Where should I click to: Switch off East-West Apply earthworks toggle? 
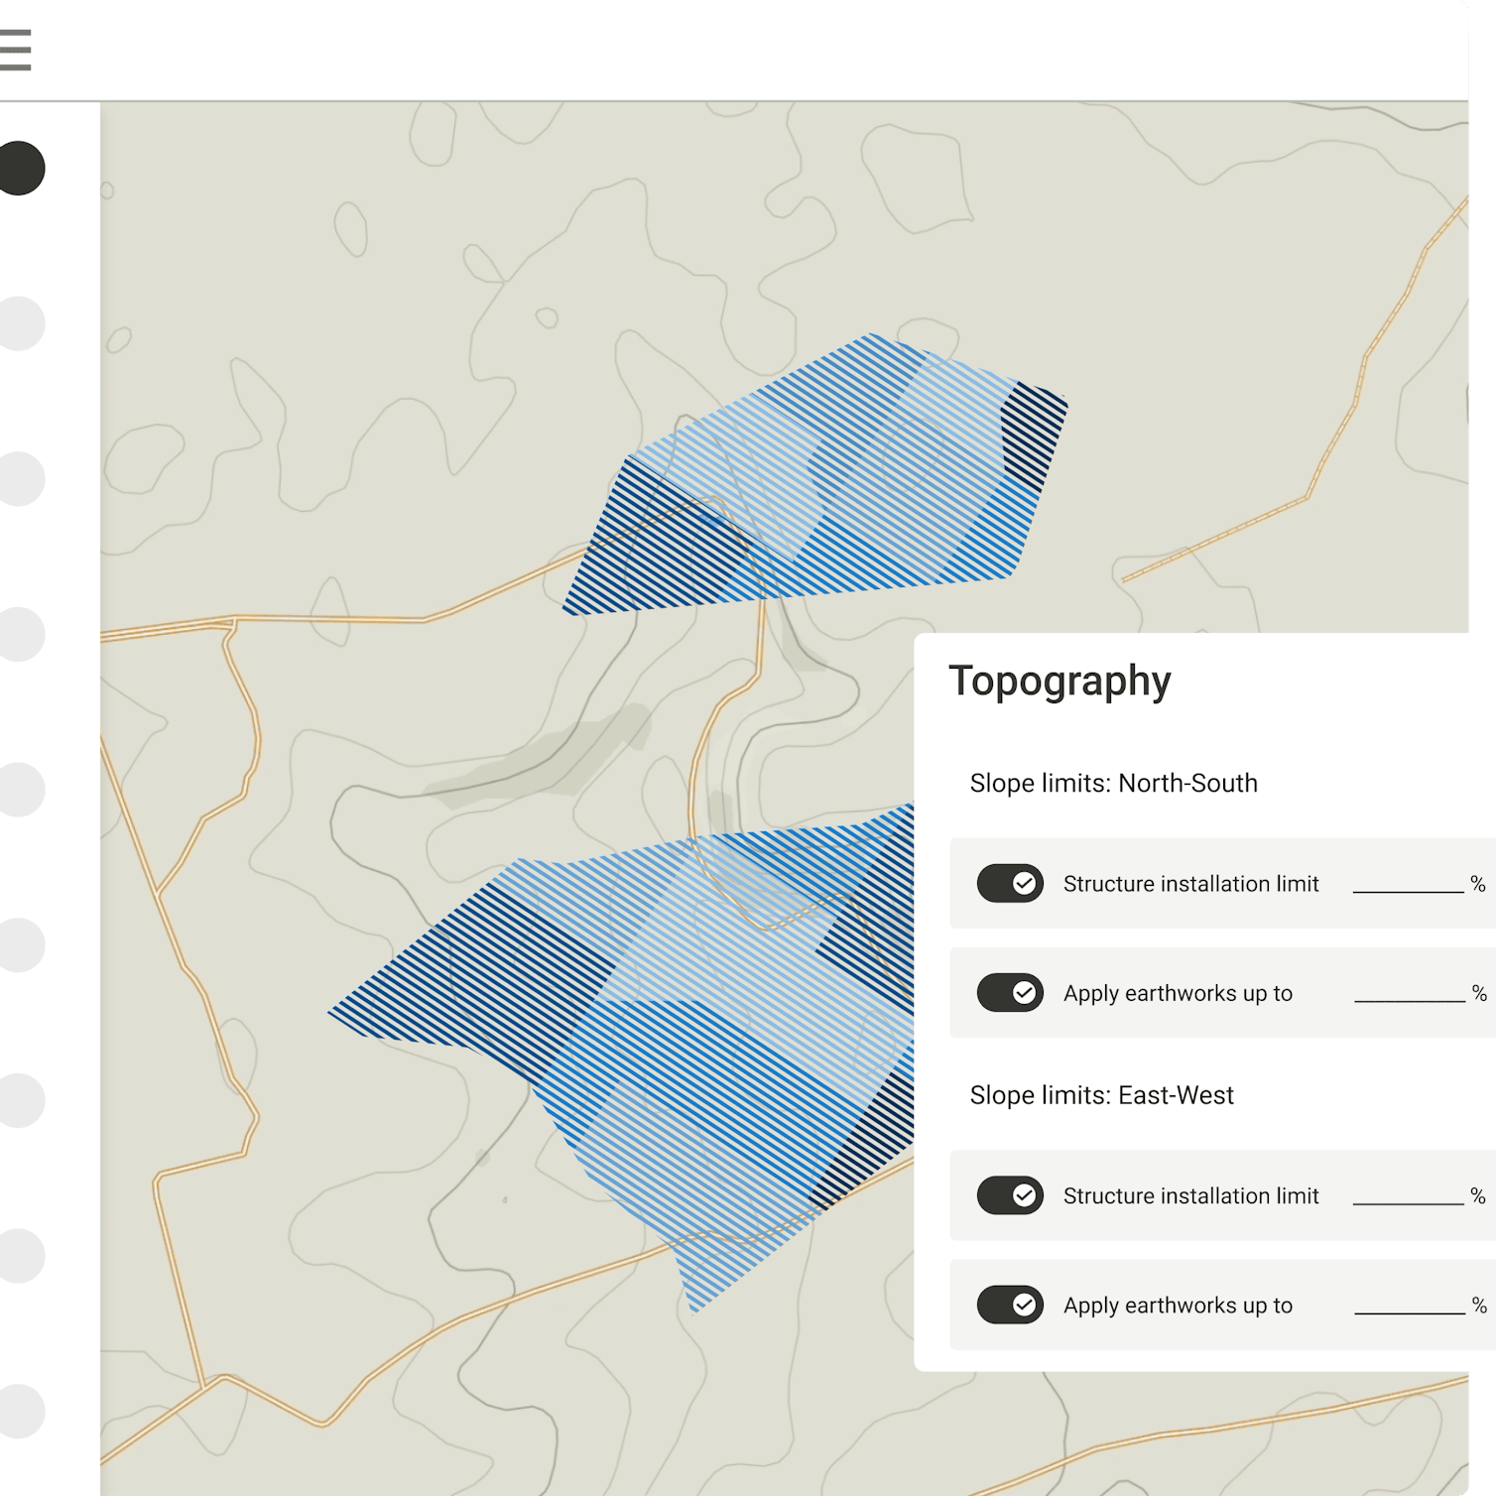[x=1010, y=1305]
